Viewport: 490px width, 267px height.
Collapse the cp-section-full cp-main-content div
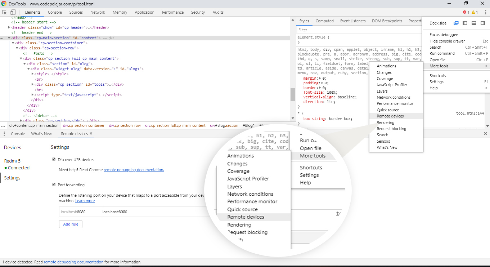(21, 58)
